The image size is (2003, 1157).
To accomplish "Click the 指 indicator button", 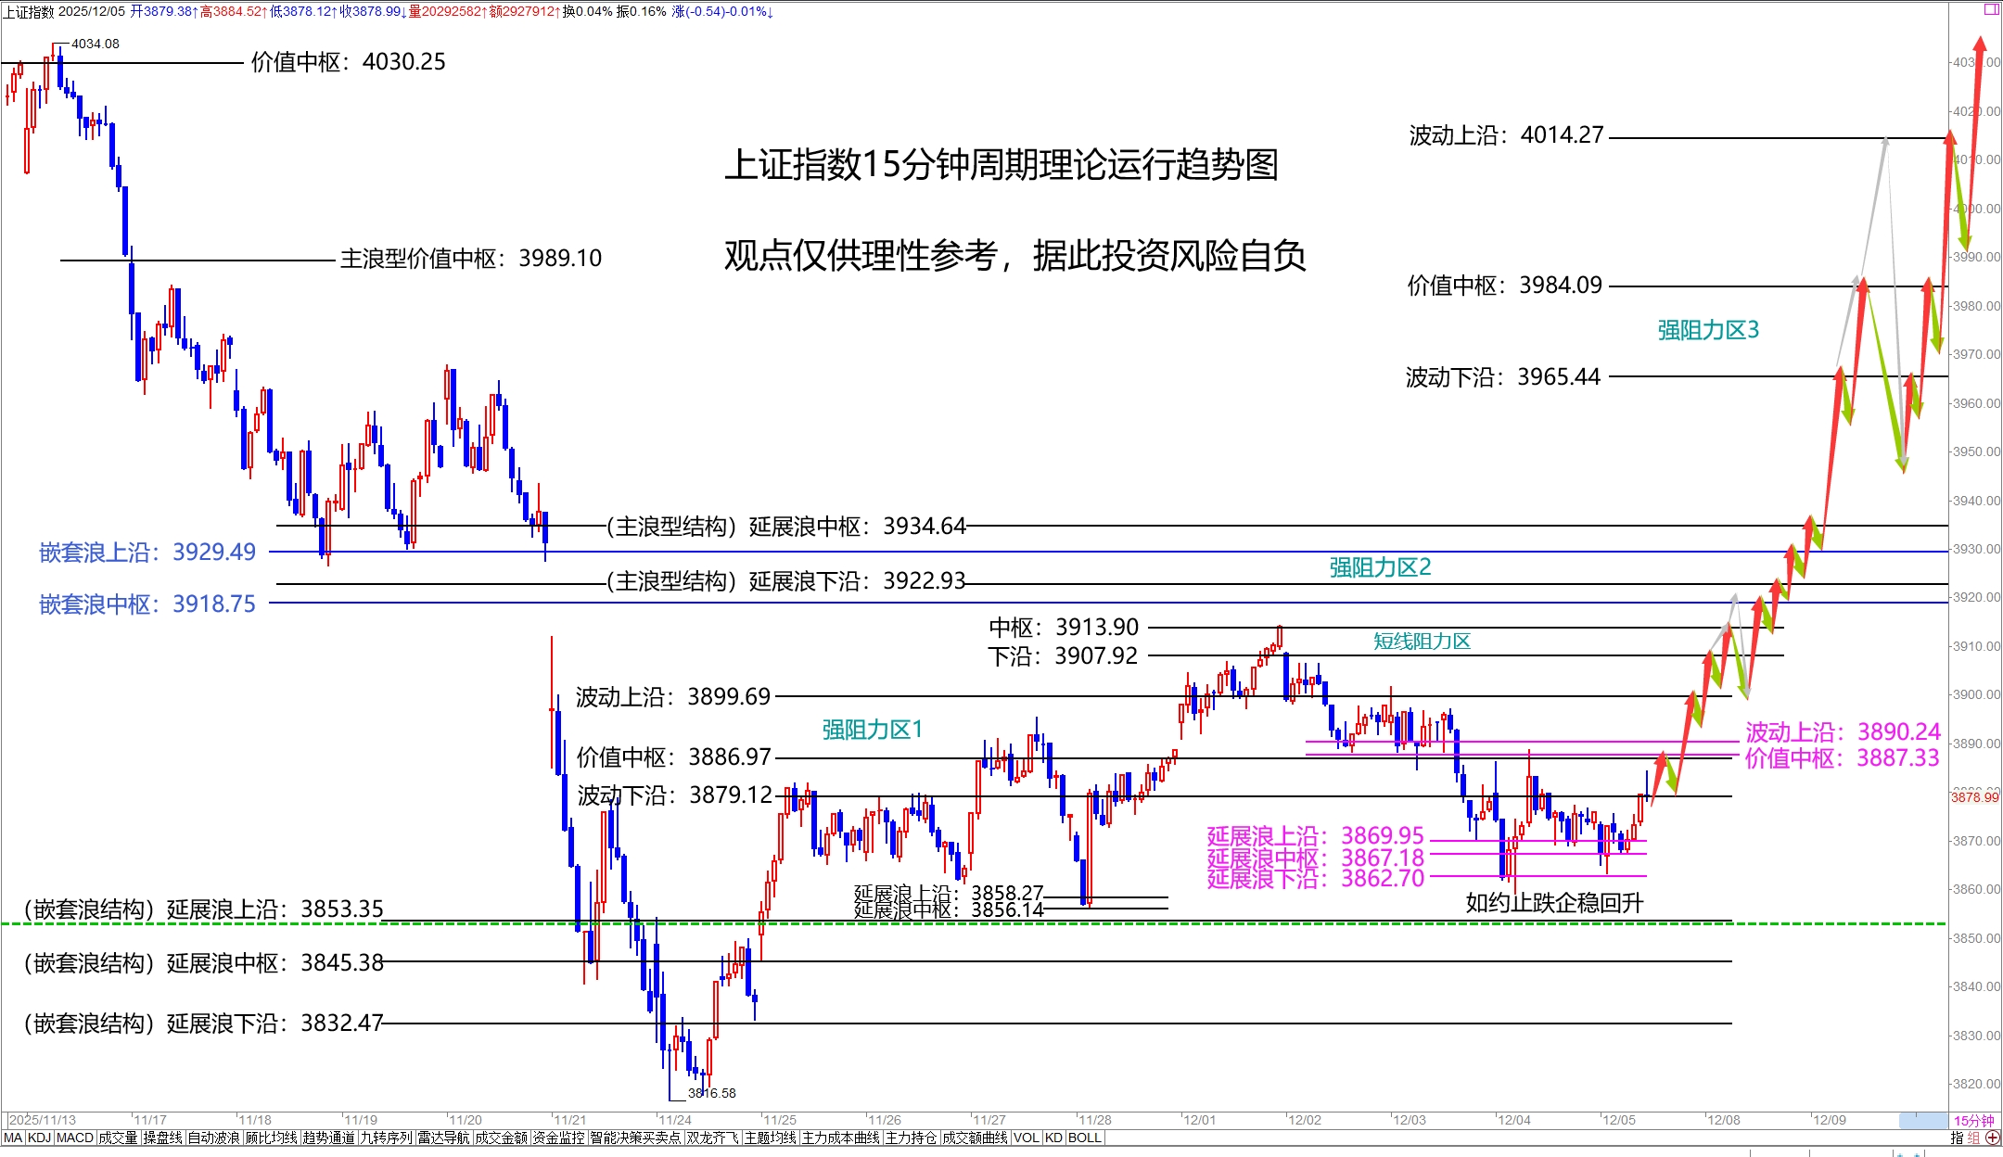I will click(1957, 1138).
